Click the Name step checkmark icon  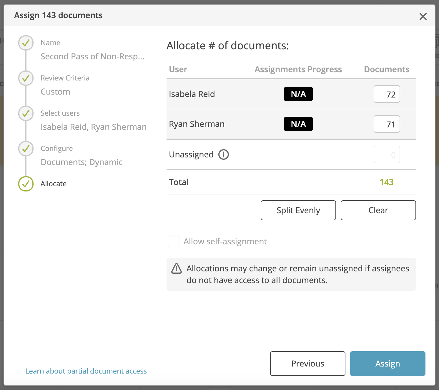(x=26, y=43)
